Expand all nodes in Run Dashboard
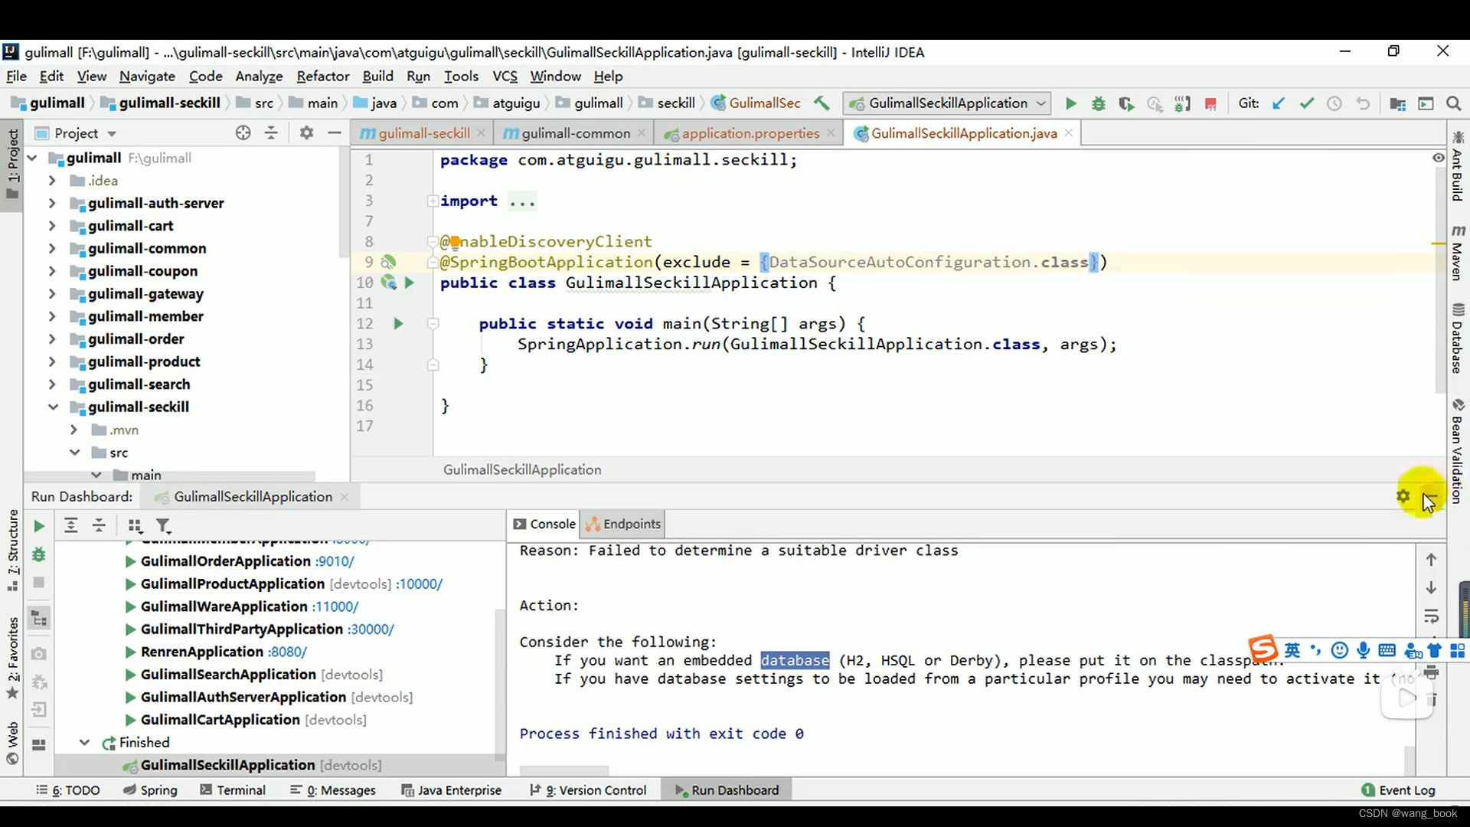 point(70,525)
